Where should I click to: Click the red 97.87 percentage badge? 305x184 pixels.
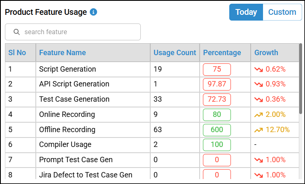click(x=217, y=84)
